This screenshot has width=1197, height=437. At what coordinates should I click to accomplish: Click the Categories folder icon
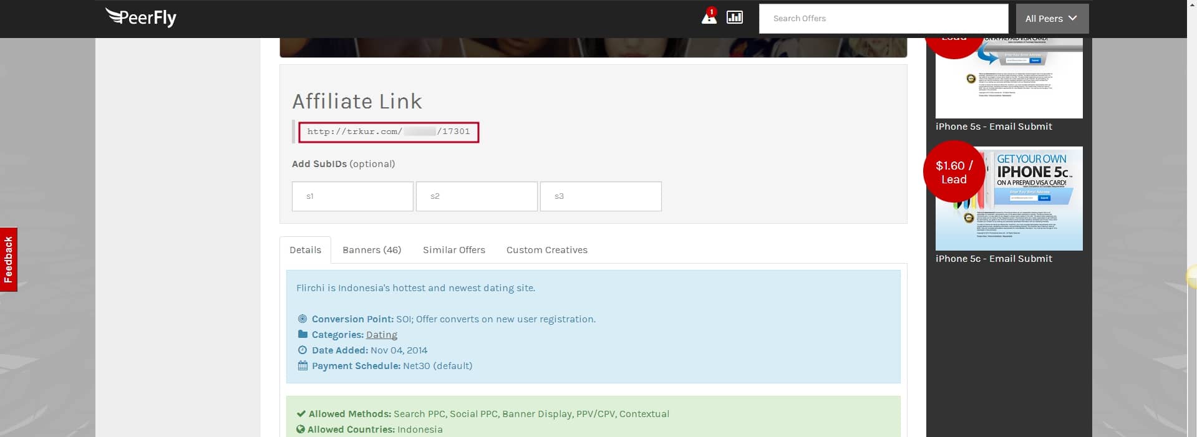303,334
